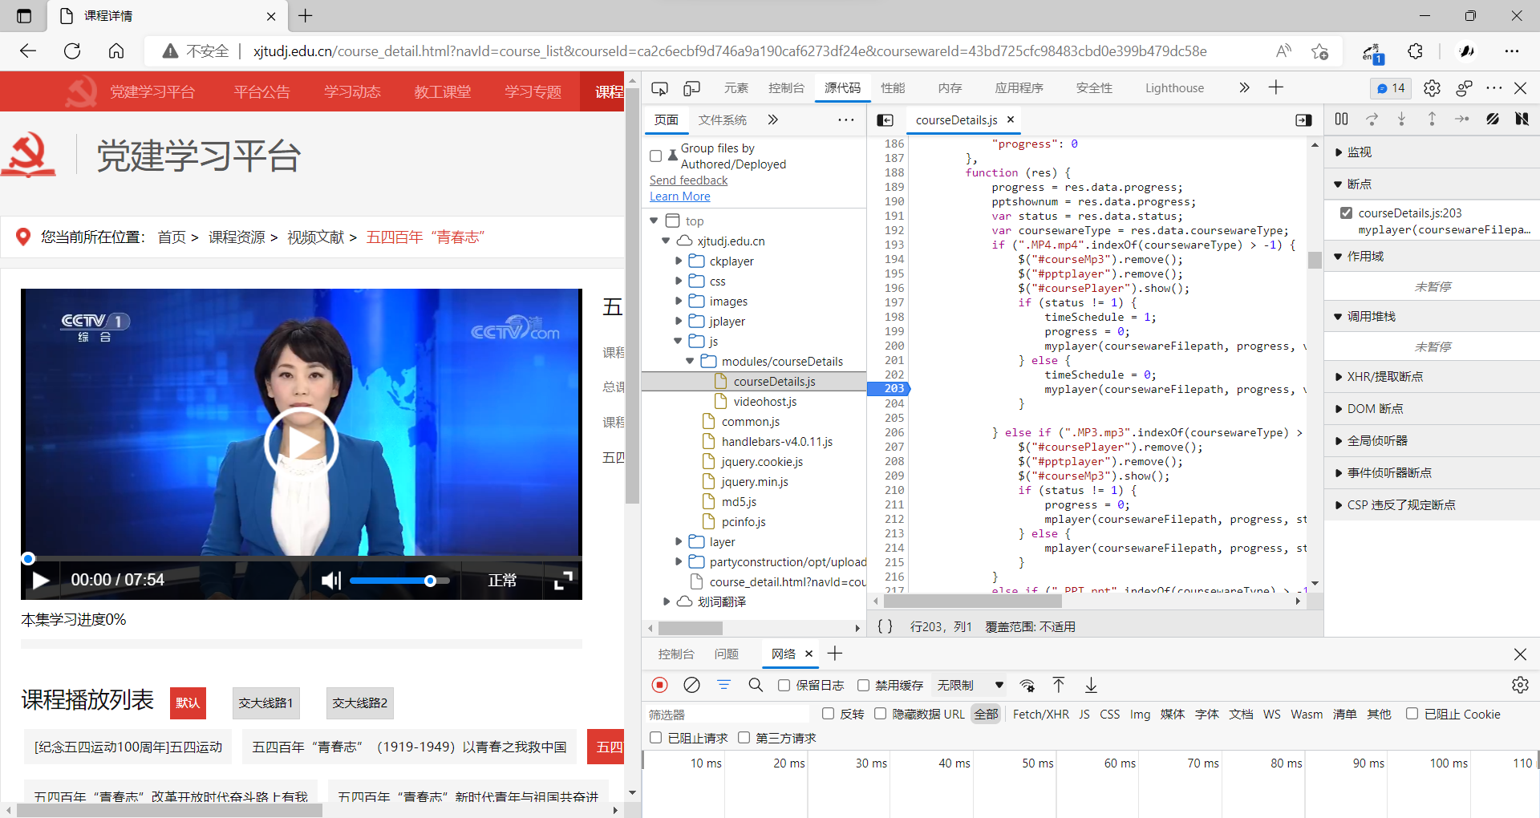
Task: Switch to the 控制台 tab in top DevTools bar
Action: (x=785, y=88)
